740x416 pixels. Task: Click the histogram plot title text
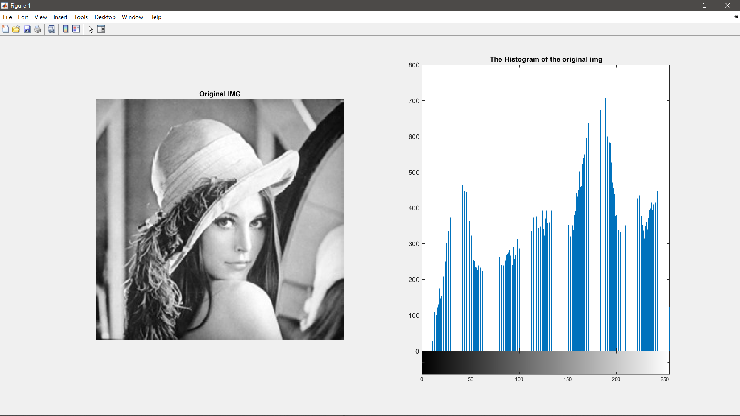546,59
